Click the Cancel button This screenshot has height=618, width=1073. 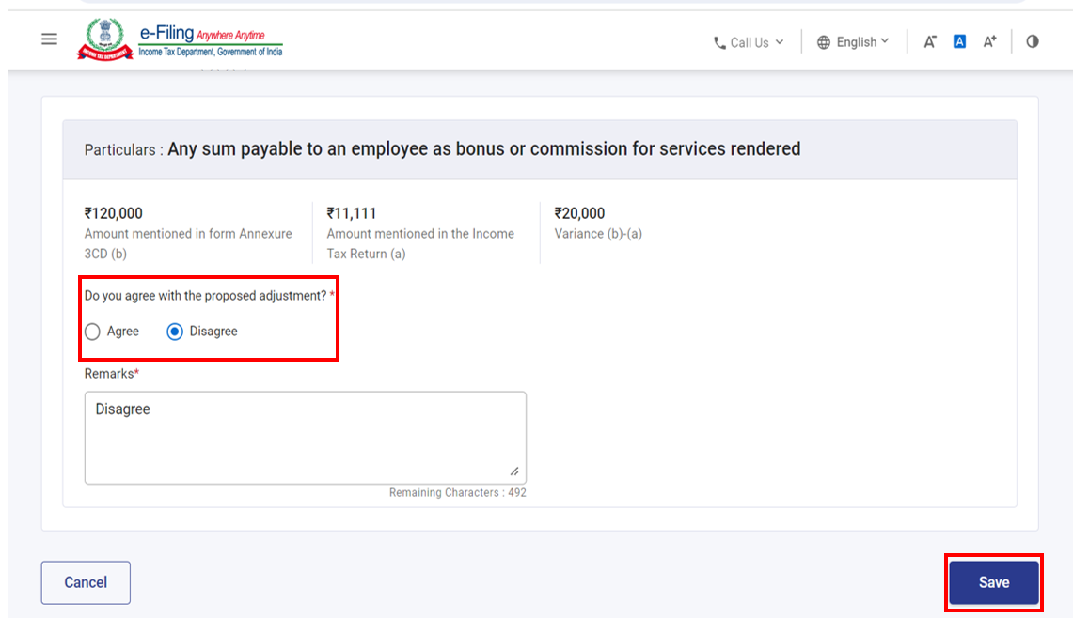click(86, 582)
